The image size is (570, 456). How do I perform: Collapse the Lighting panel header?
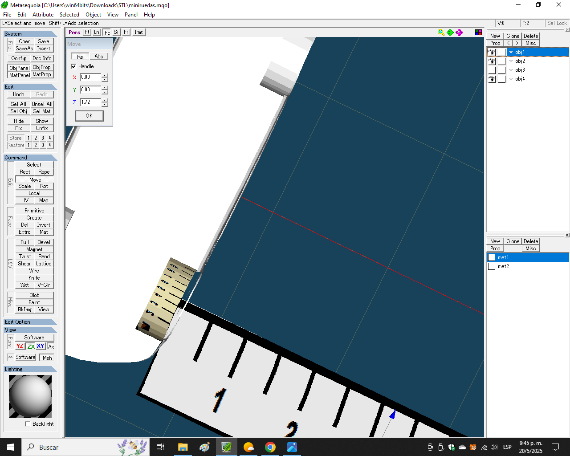coord(30,369)
